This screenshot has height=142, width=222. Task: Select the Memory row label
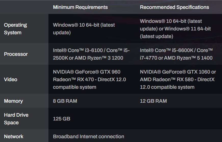[x=14, y=101]
